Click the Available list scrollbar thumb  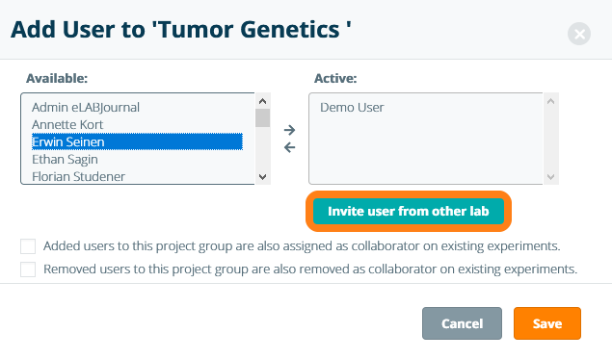coord(263,118)
